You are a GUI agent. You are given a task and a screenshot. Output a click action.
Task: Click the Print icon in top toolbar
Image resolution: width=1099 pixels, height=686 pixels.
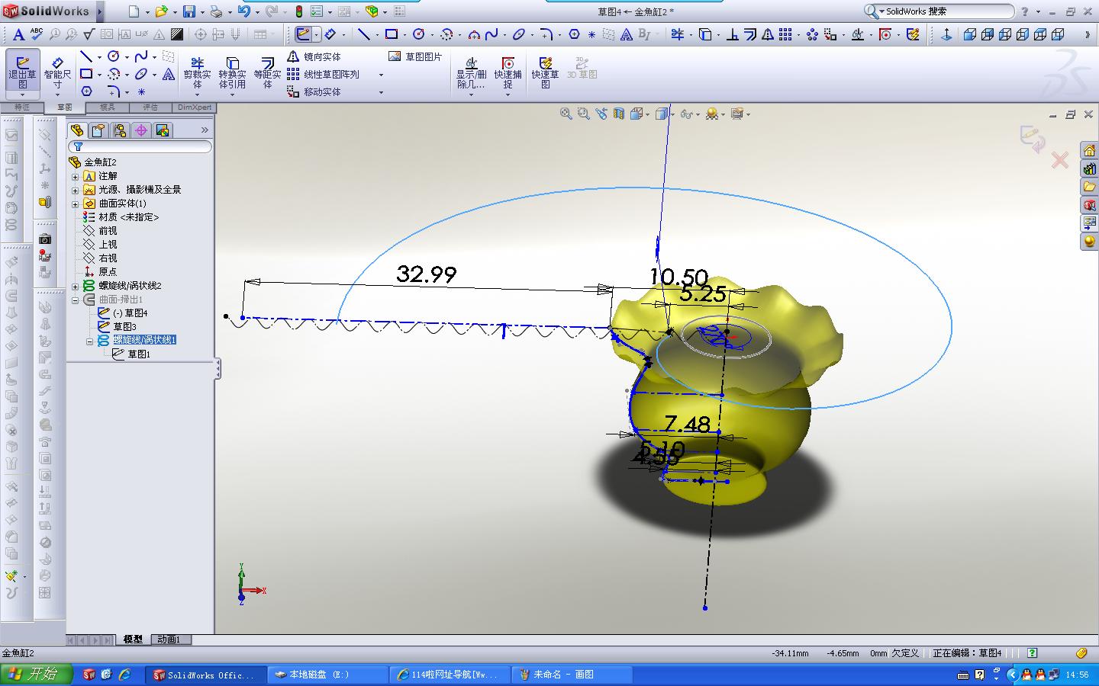(x=216, y=11)
